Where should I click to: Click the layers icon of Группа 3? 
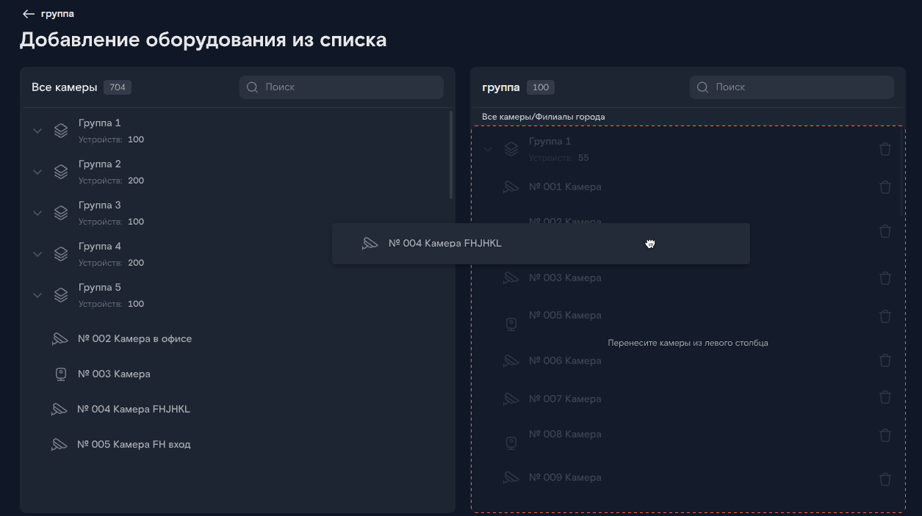click(x=61, y=213)
